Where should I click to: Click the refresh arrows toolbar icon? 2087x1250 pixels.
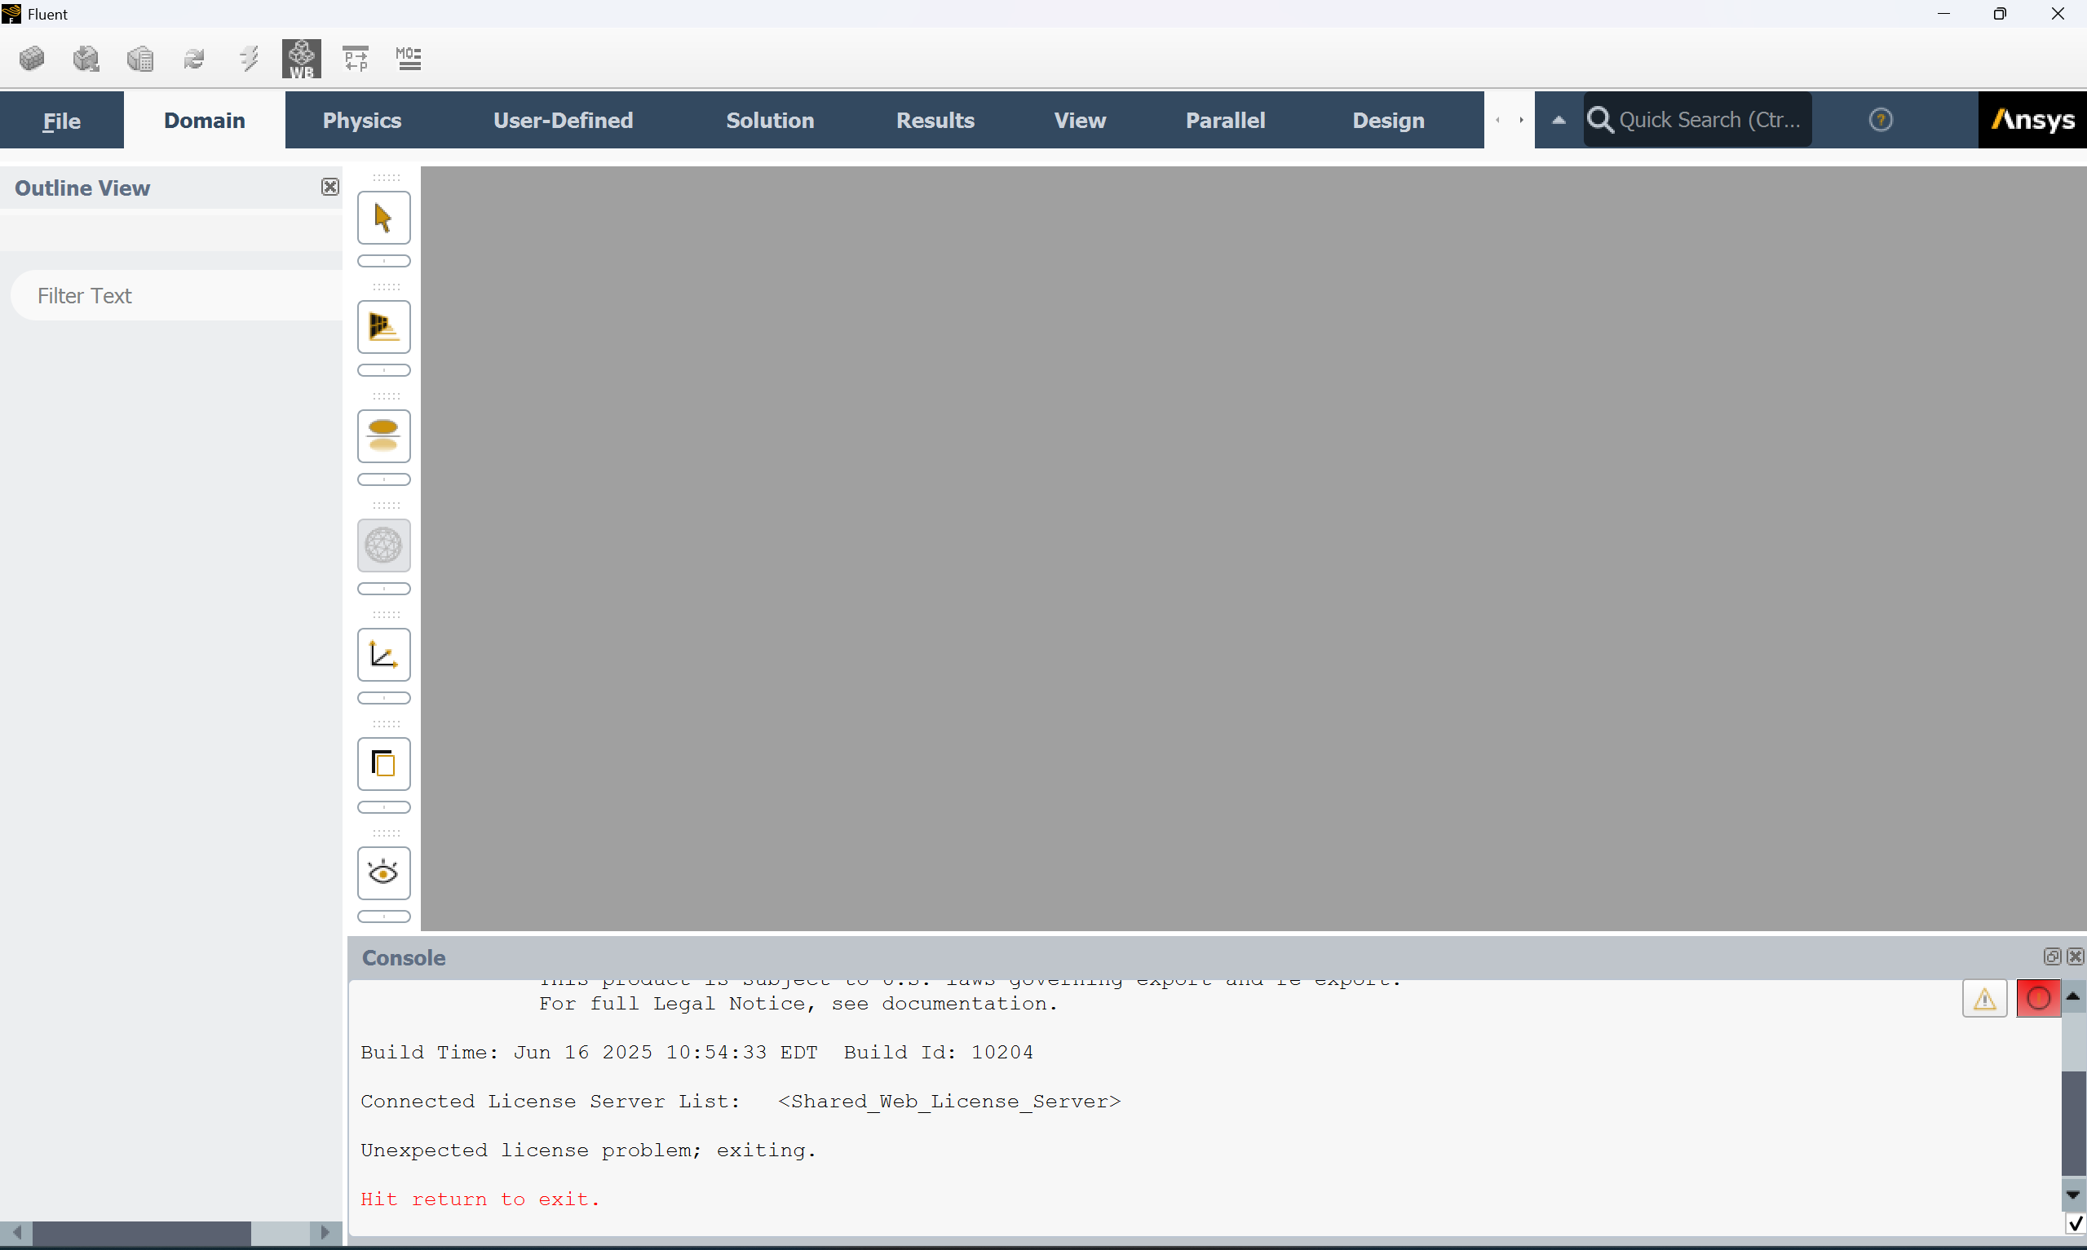pyautogui.click(x=194, y=59)
